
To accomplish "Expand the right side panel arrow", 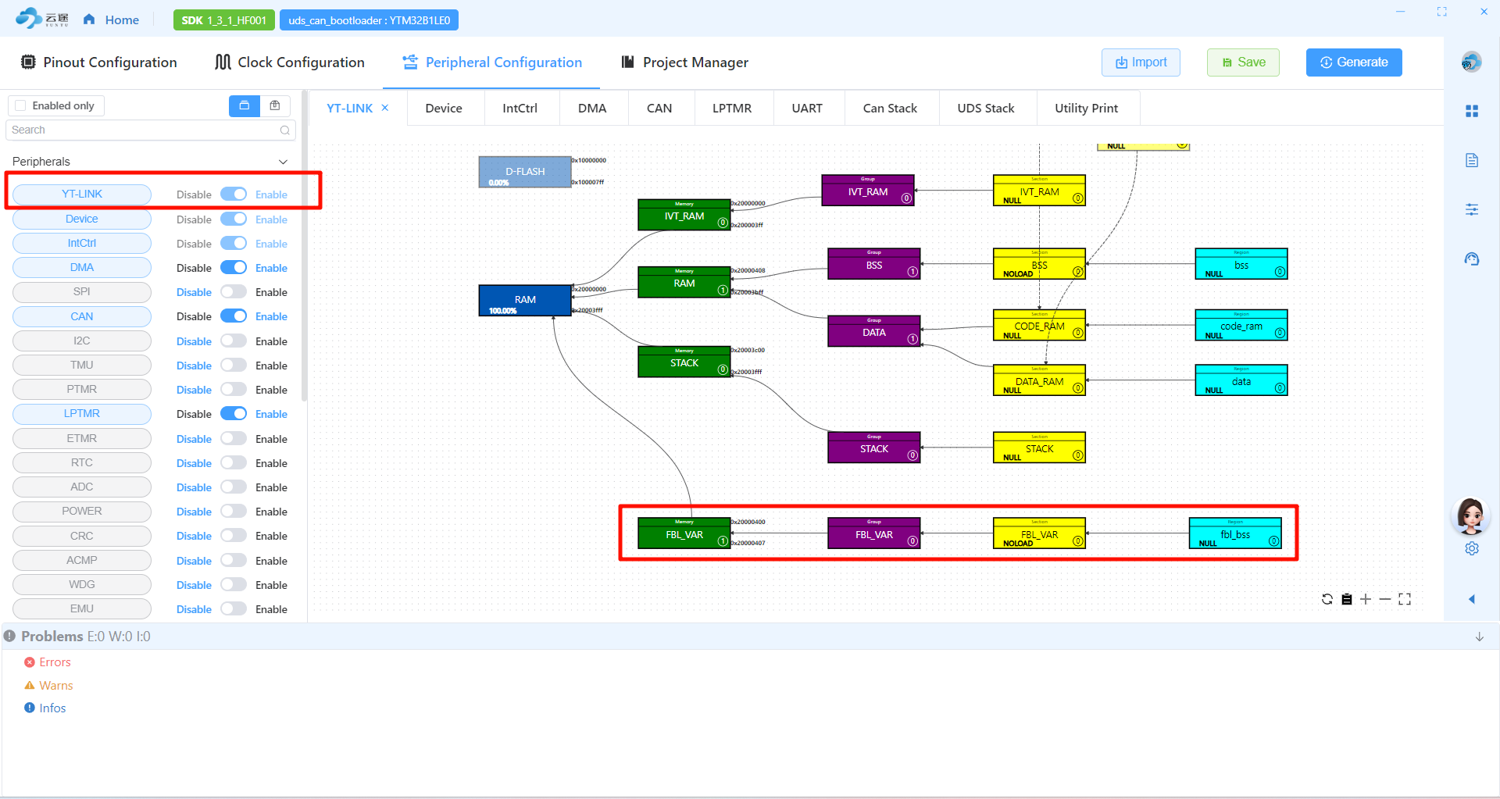I will 1472,599.
